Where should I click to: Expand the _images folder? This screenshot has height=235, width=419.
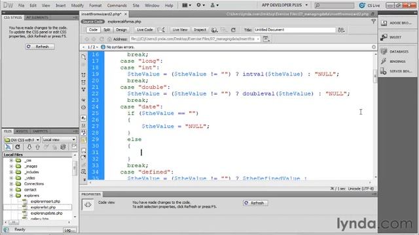click(11, 166)
